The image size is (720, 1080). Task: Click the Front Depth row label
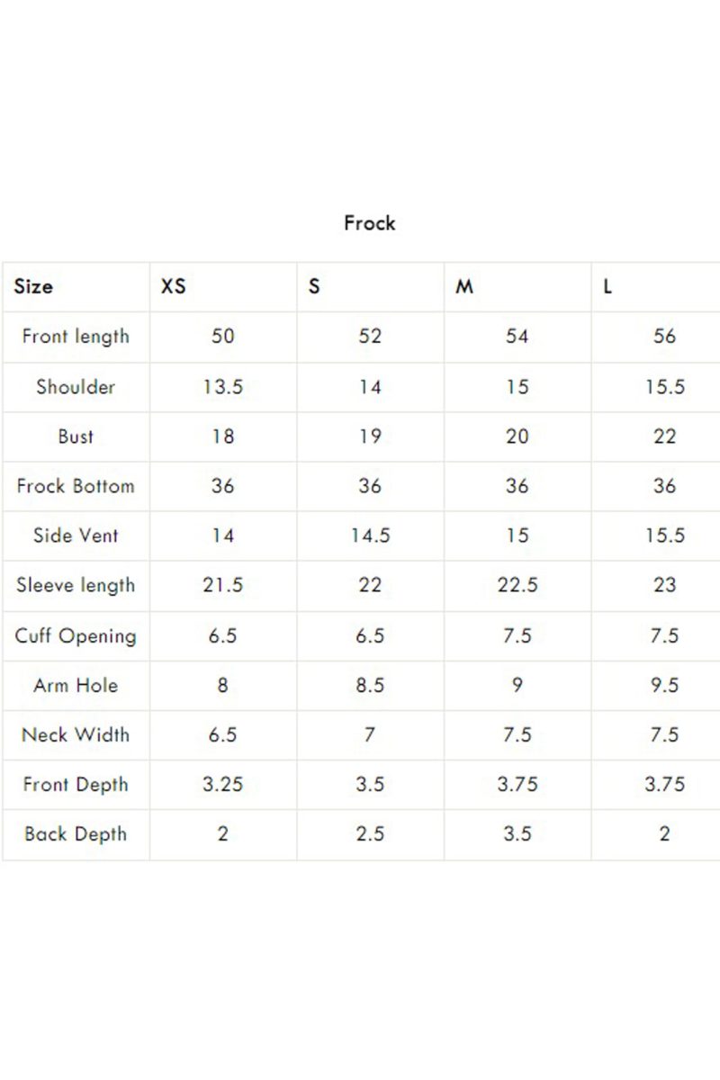(x=76, y=785)
